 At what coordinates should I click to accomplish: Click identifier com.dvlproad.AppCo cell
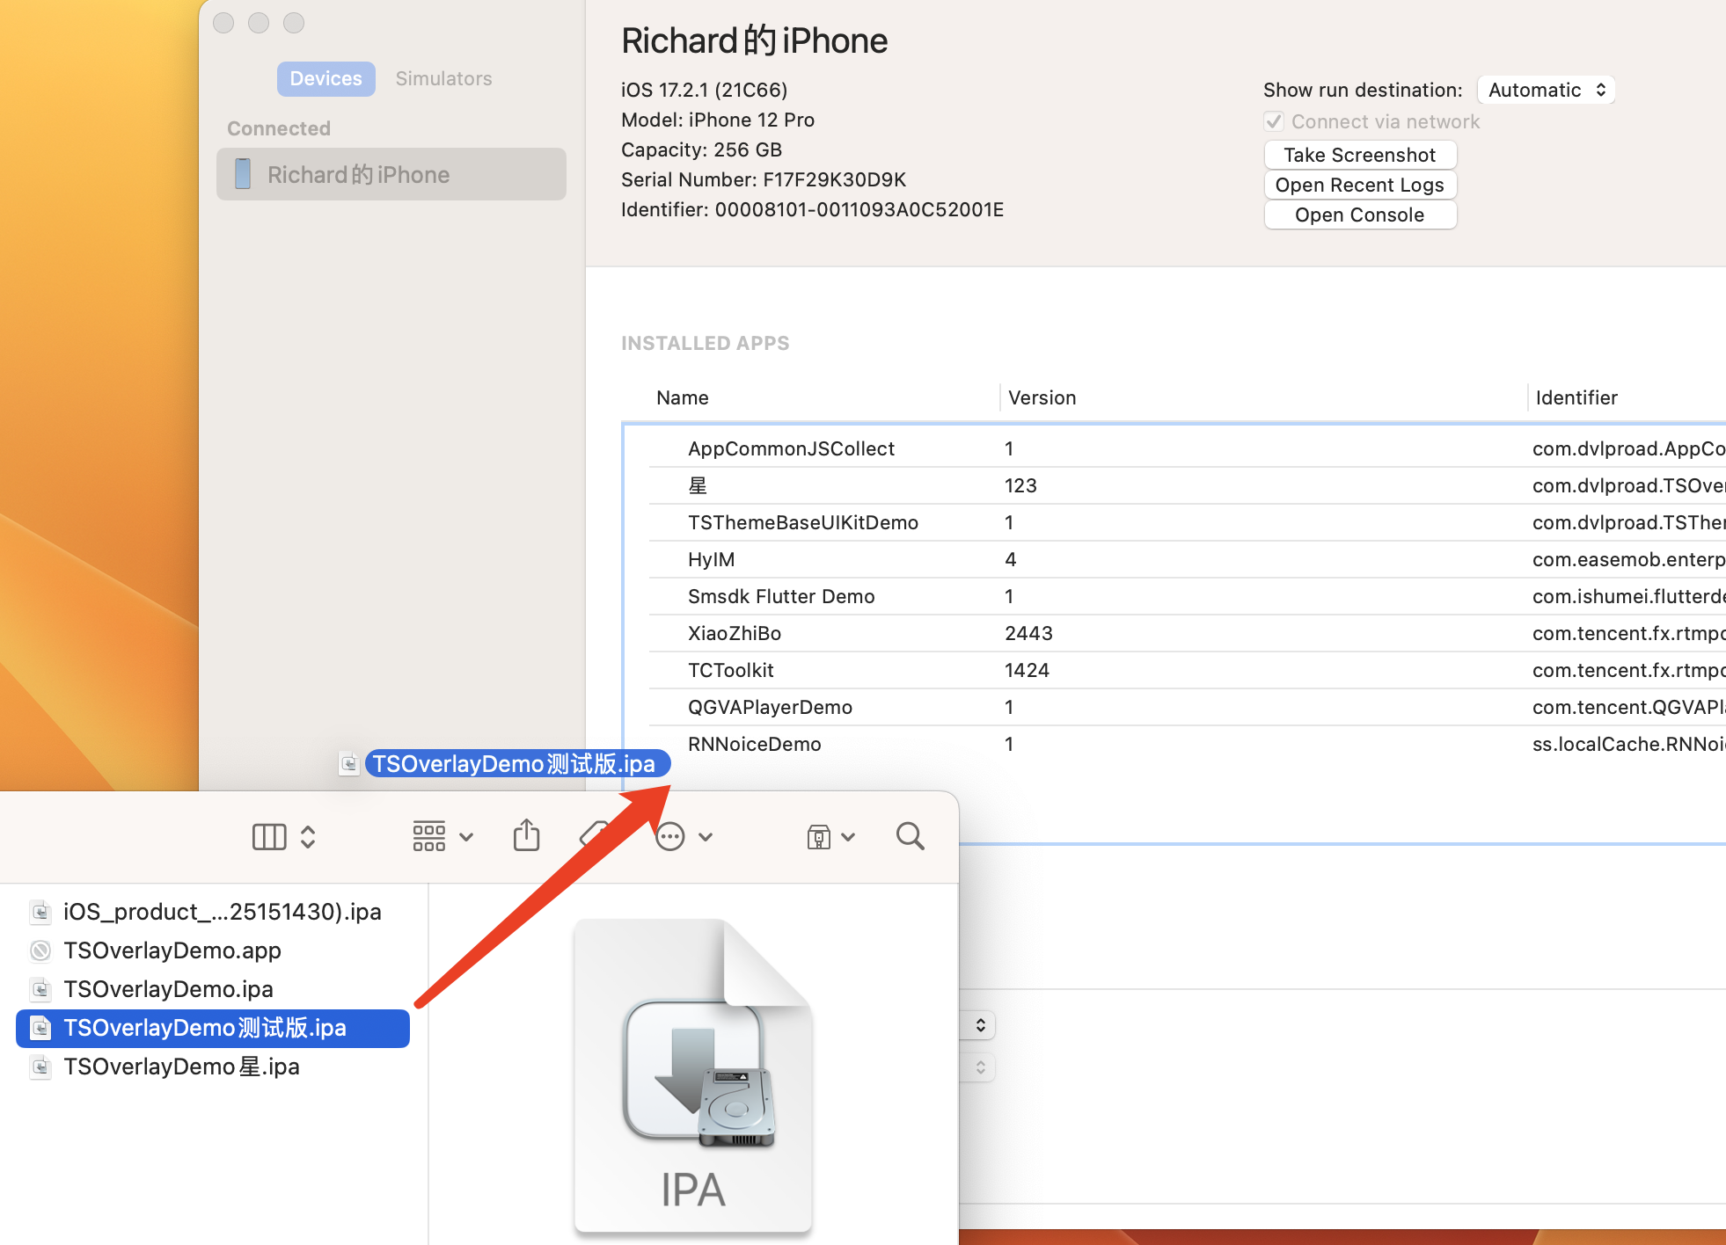(1628, 448)
